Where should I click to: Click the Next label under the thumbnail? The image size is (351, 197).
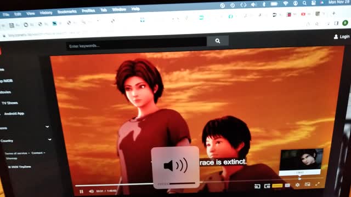[x=300, y=172]
